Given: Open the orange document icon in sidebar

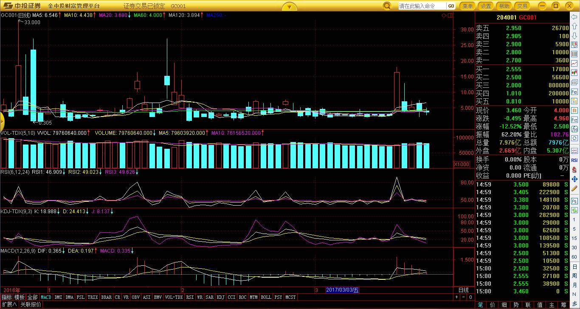Looking at the screenshot, I should [574, 110].
